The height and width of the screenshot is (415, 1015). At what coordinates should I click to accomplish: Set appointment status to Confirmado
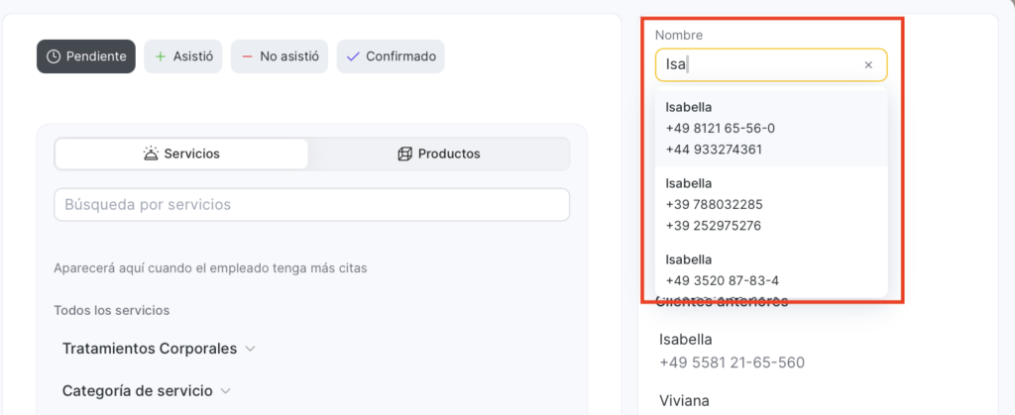[391, 56]
